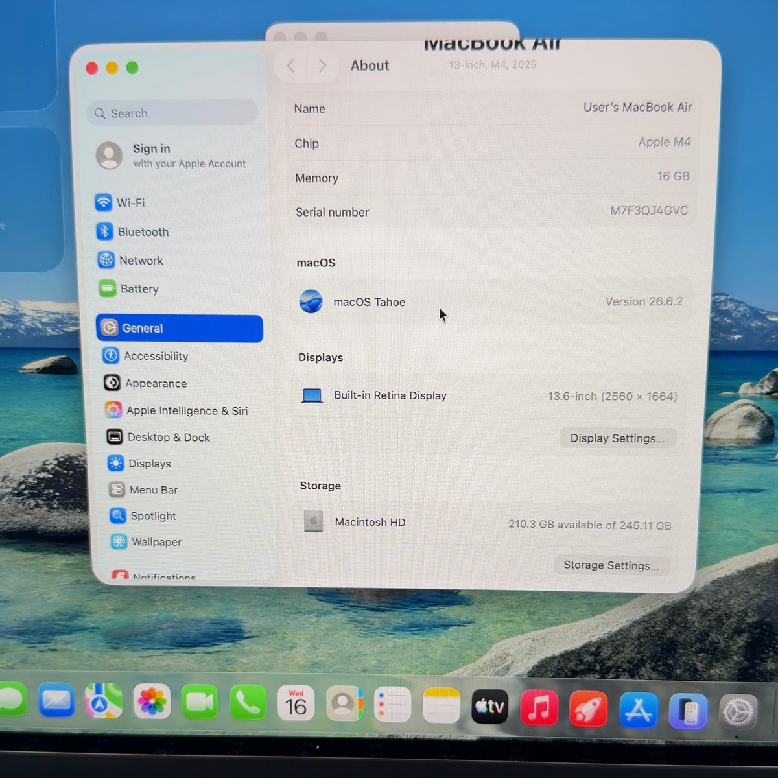Click the name User's MacBook Air
The height and width of the screenshot is (778, 778).
tap(637, 107)
